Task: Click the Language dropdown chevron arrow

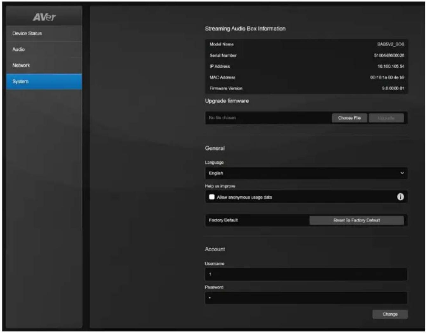Action: pyautogui.click(x=402, y=173)
